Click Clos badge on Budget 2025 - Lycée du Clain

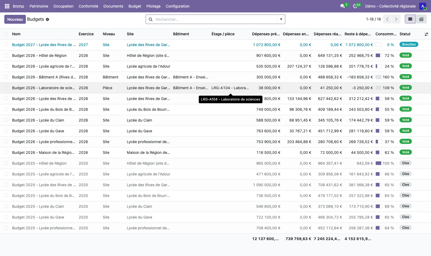[405, 206]
